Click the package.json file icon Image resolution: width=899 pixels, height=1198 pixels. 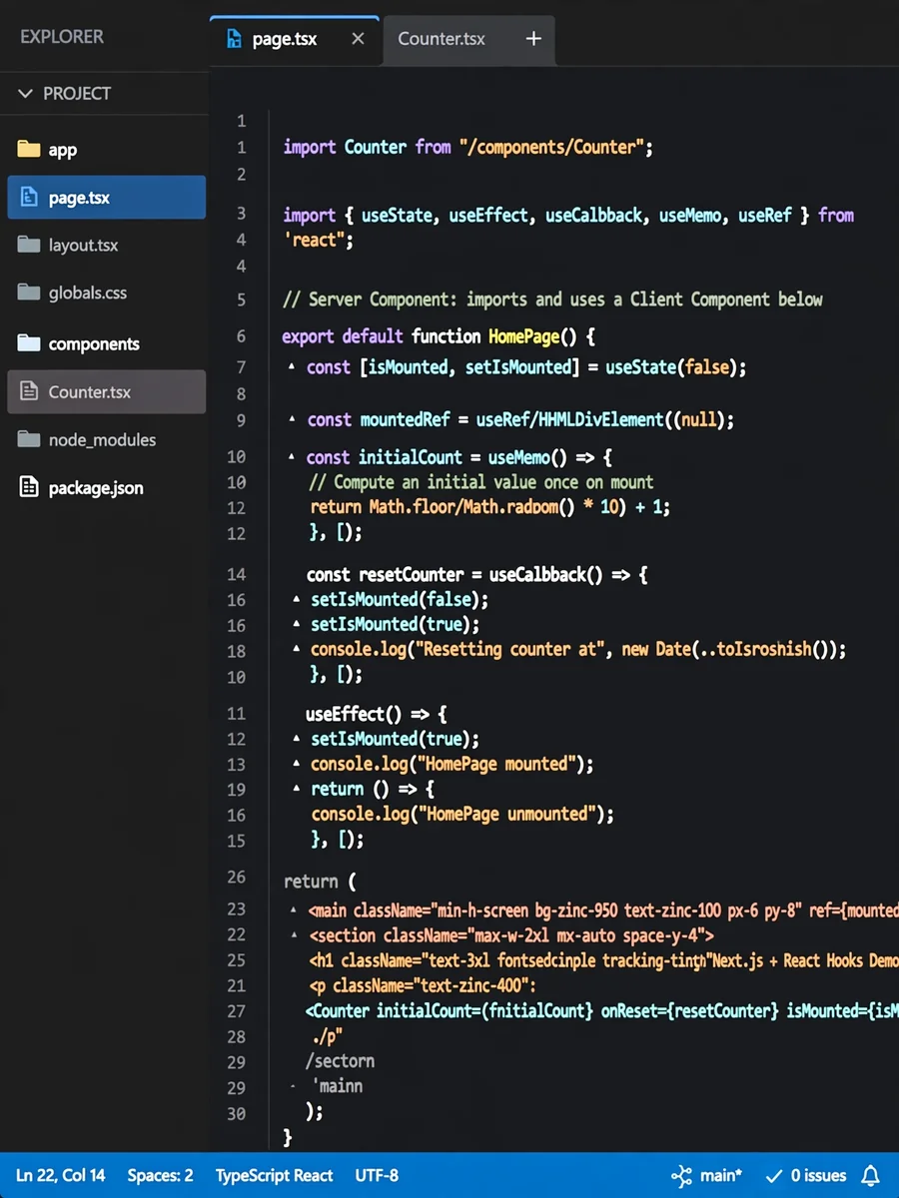(x=29, y=487)
